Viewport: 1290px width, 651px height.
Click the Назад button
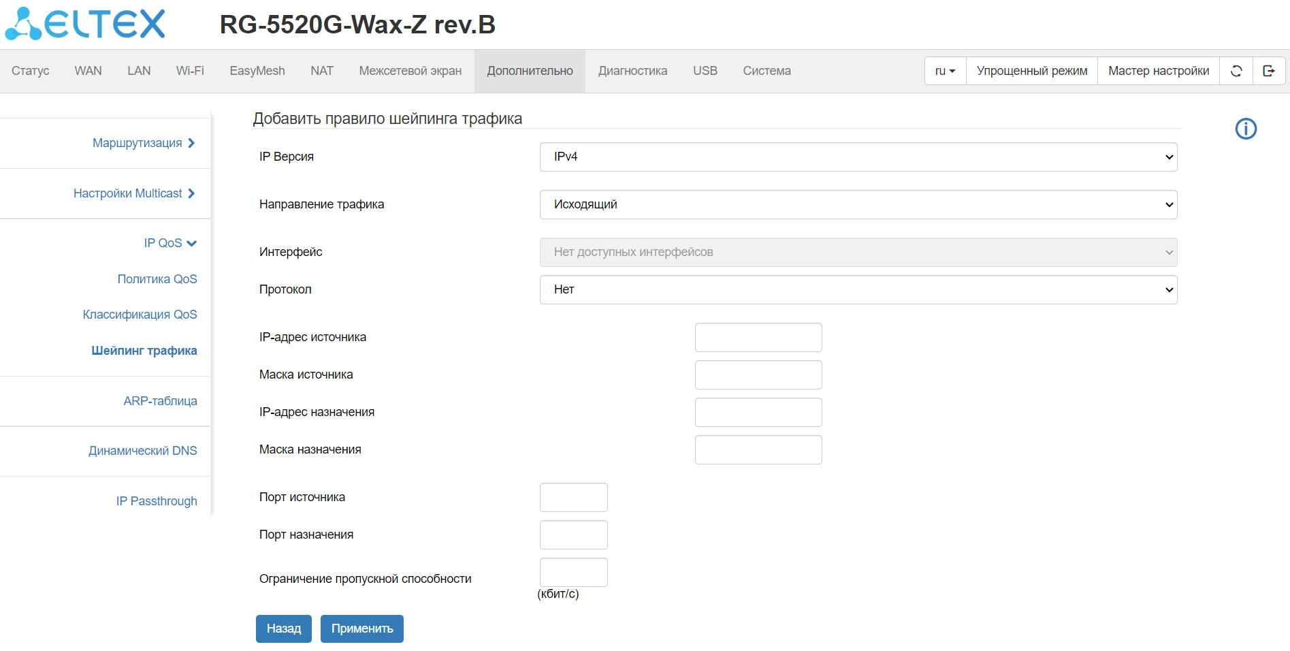click(283, 629)
